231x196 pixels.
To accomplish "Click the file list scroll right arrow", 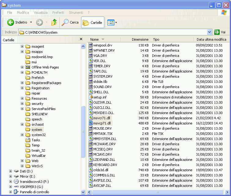I will pyautogui.click(x=227, y=192).
